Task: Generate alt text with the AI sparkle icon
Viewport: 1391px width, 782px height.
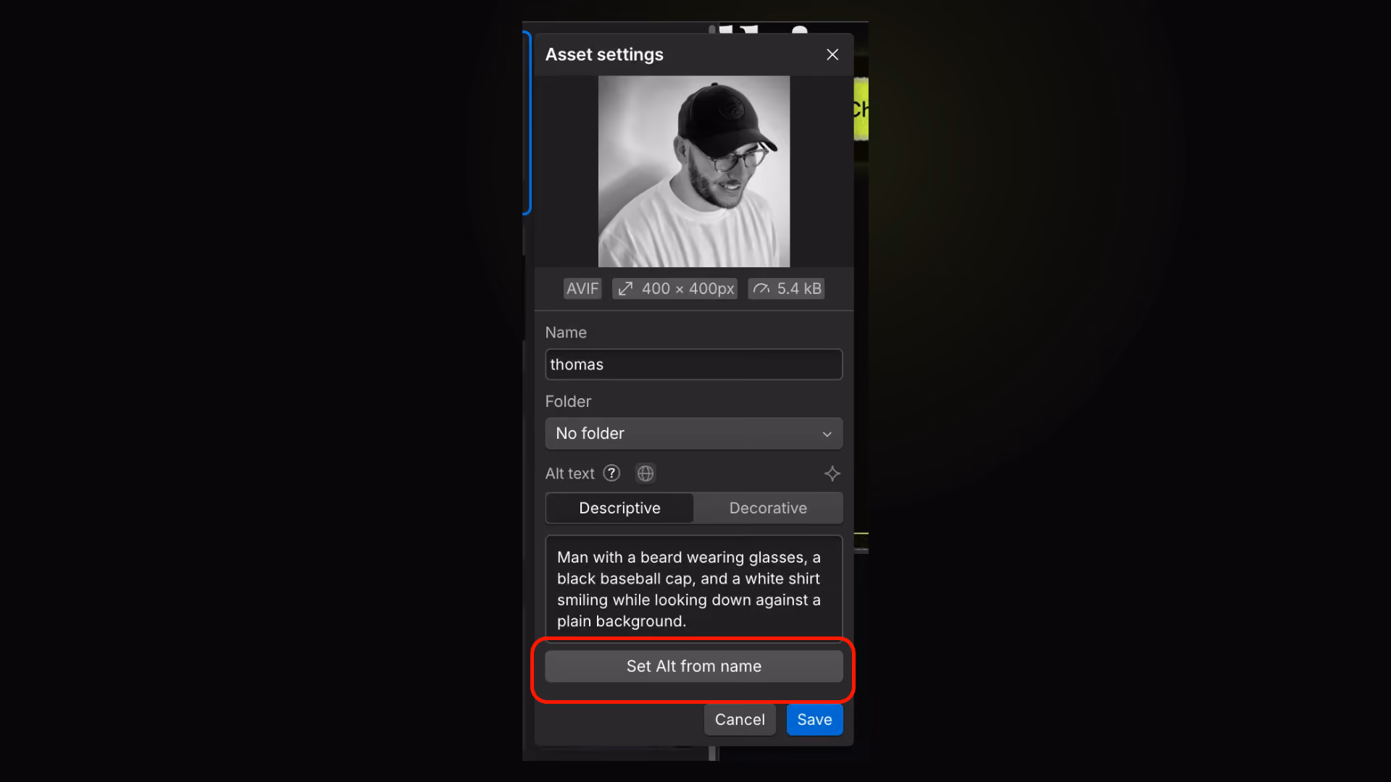Action: pyautogui.click(x=832, y=474)
